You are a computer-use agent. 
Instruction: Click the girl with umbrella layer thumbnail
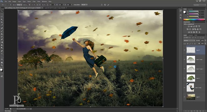[x=190, y=87]
